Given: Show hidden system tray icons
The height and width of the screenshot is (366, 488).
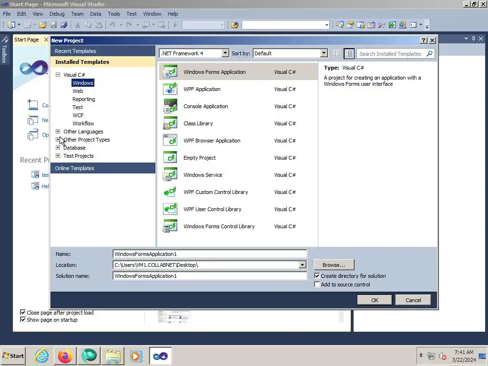Looking at the screenshot, I should (x=421, y=355).
